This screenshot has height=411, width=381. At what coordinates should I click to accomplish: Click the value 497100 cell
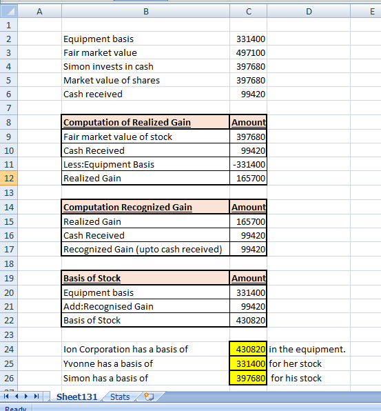[x=248, y=52]
